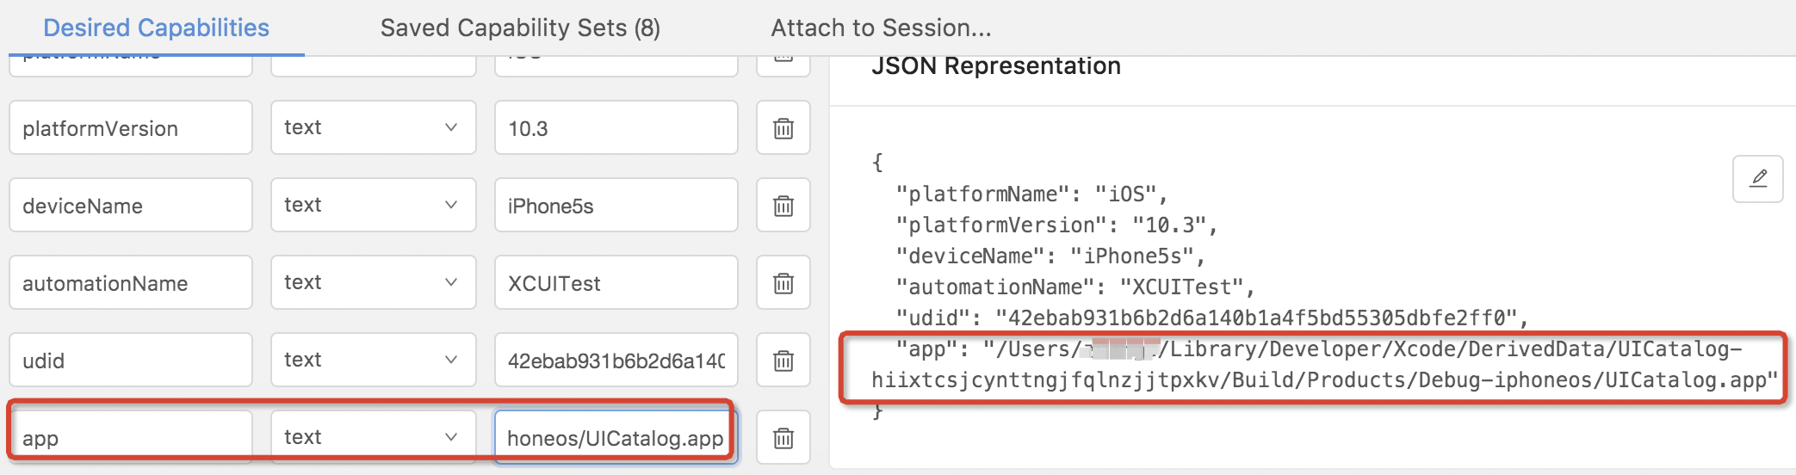
Task: Open type dropdown for deviceName
Action: click(x=373, y=205)
